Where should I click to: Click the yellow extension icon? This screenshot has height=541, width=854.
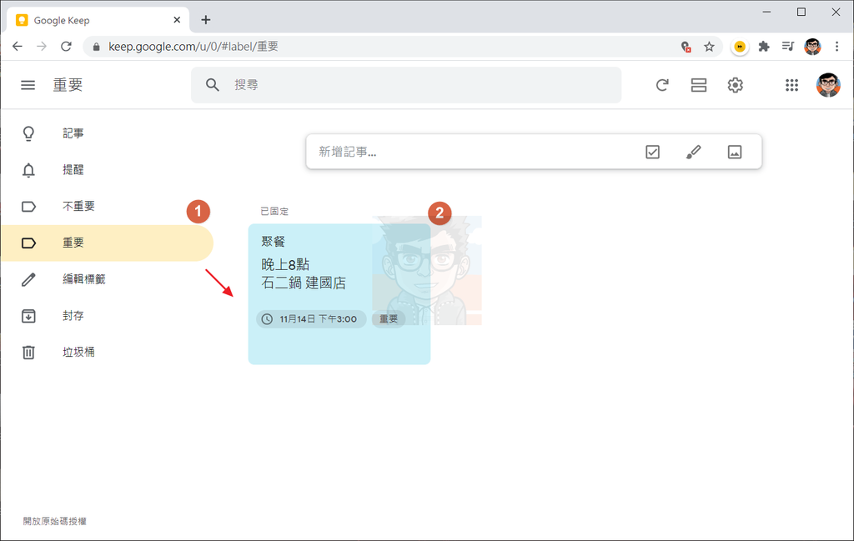coord(739,47)
